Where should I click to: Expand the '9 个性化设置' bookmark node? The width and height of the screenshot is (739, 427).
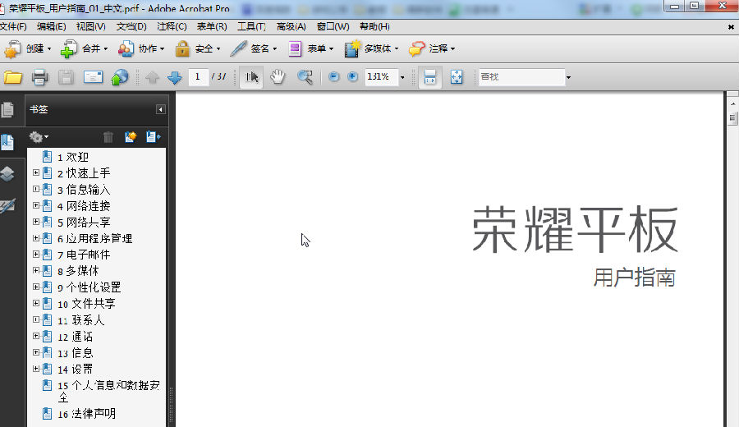pos(36,287)
